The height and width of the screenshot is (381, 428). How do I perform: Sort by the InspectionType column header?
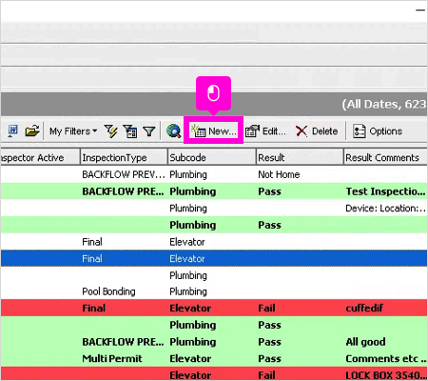point(124,157)
